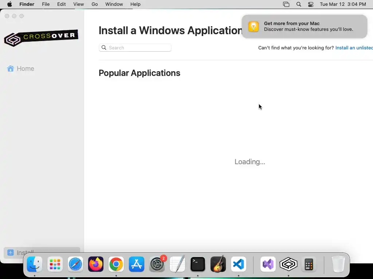Close the CrossOver window
373x279 pixels.
7,16
